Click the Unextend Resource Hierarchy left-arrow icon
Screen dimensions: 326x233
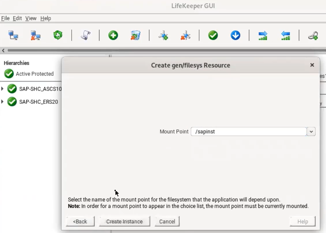point(286,35)
